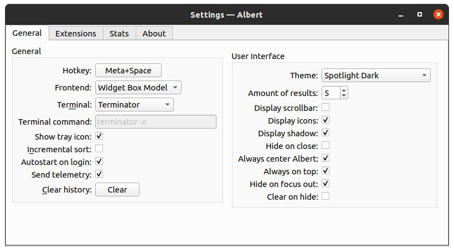Enable the Hide on close checkbox
Screen dimensions: 454x251
[x=326, y=146]
